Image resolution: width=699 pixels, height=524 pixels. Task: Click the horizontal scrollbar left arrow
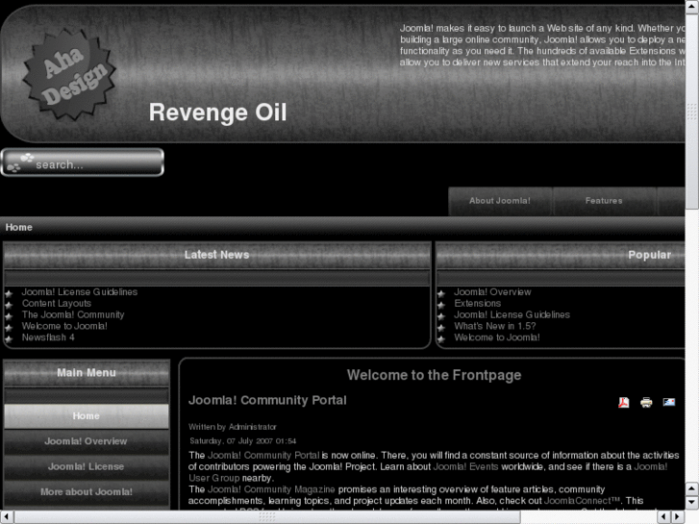coord(6,517)
